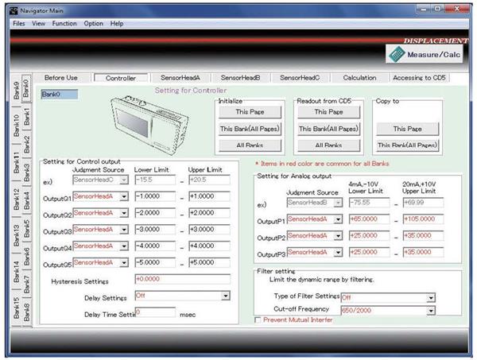This screenshot has height=360, width=477.
Task: Enable Prevent Mutual Interfer checkbox
Action: (258, 319)
